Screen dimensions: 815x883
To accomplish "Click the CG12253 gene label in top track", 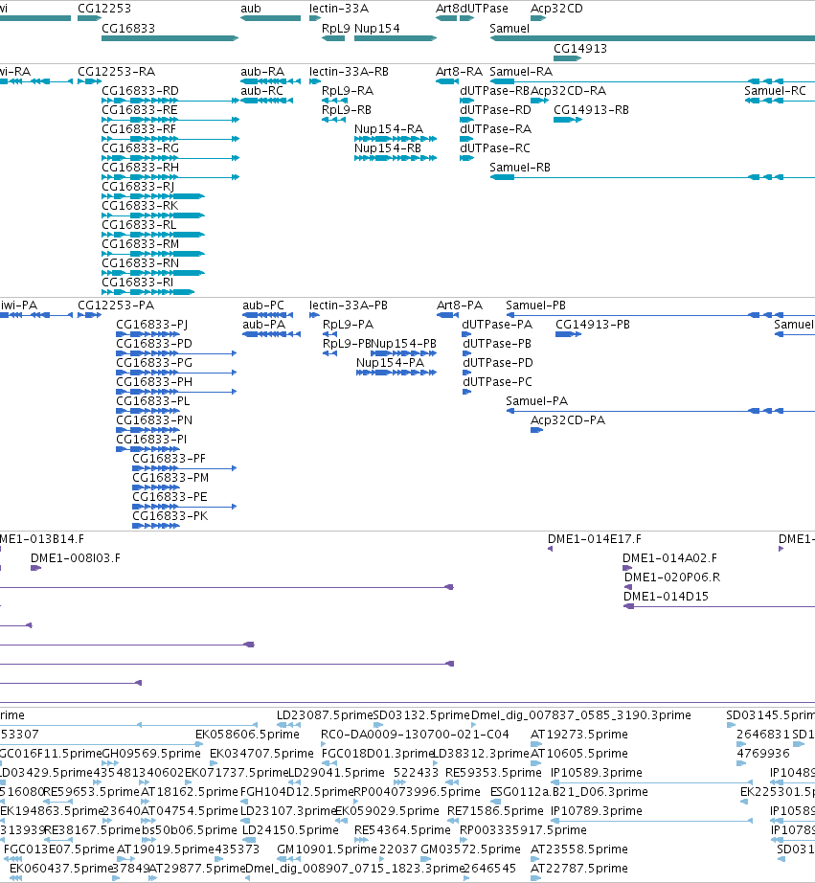I will (x=104, y=9).
